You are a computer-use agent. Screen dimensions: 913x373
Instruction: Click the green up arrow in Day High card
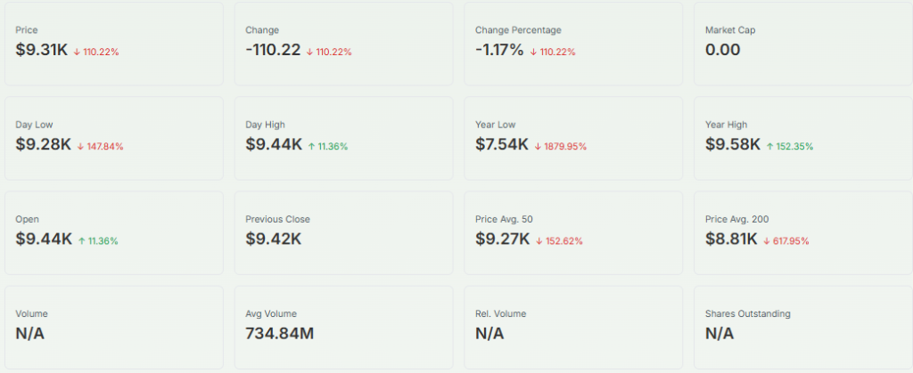tap(311, 146)
